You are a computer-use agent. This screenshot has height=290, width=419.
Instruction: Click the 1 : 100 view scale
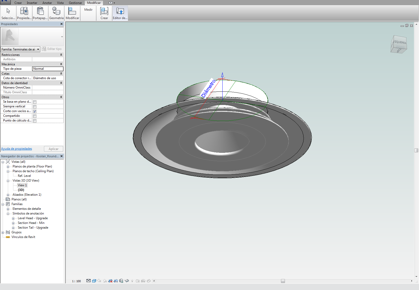pyautogui.click(x=76, y=281)
